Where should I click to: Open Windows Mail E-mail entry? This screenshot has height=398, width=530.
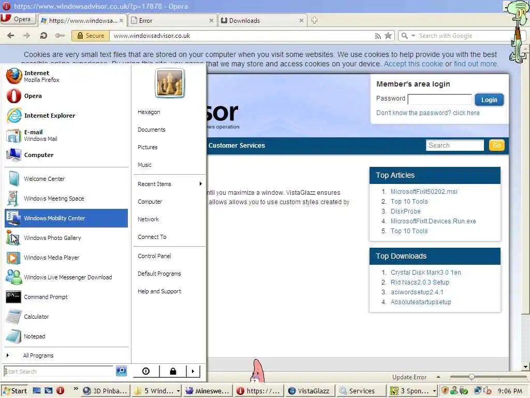coord(66,135)
